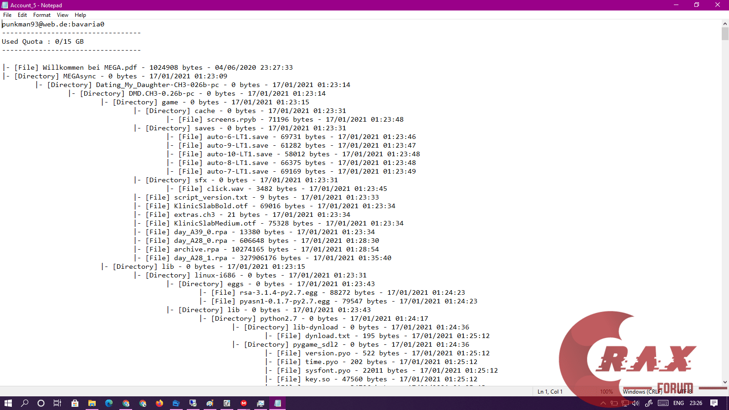Click the Notepad icon in the title bar
Viewport: 729px width, 410px height.
[5, 5]
